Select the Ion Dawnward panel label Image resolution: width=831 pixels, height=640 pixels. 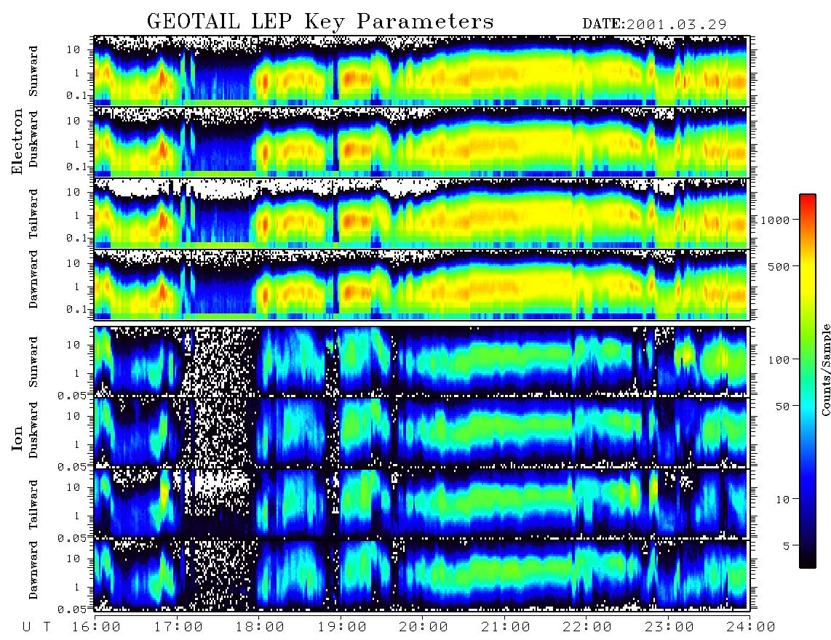point(33,570)
